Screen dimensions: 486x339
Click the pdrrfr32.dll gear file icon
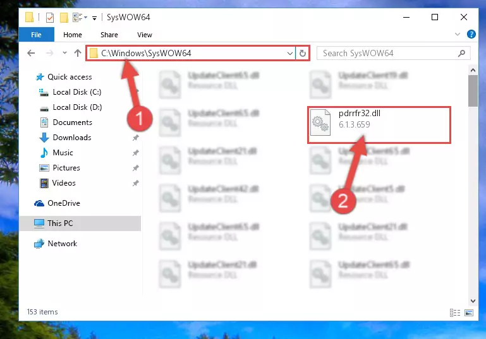click(x=320, y=122)
